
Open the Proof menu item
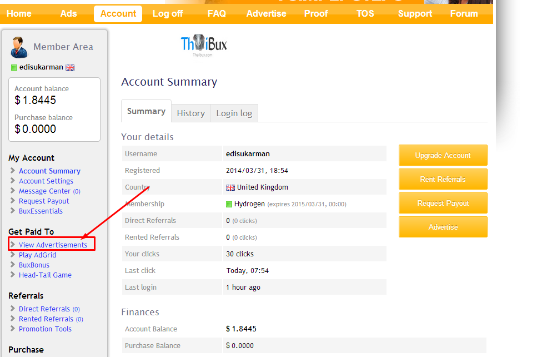tap(316, 14)
